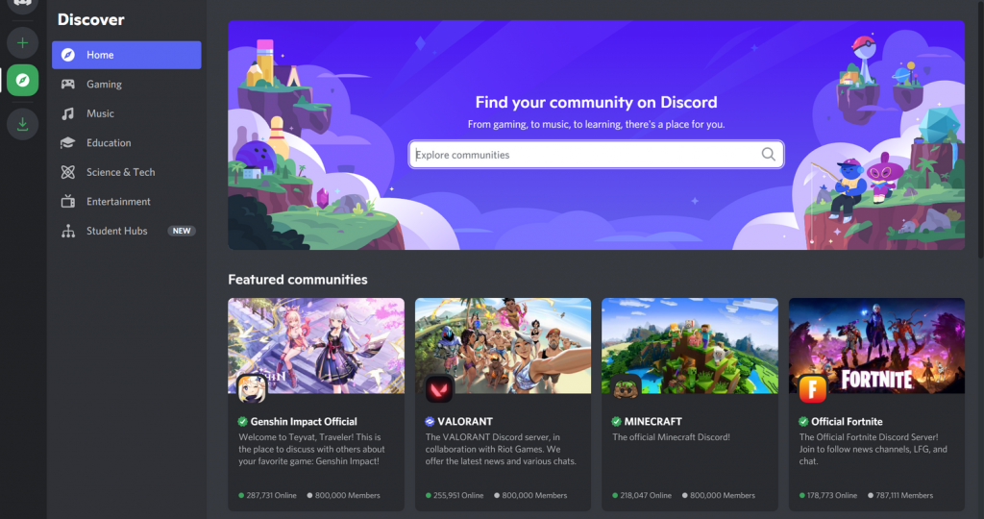Image resolution: width=984 pixels, height=519 pixels.
Task: Click the Add a Server plus icon
Action: pos(23,43)
